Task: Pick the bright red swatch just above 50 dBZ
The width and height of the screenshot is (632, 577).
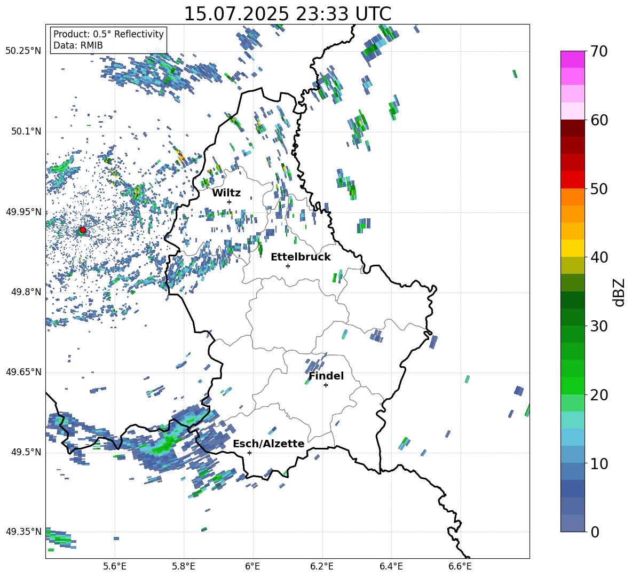Action: coord(572,180)
